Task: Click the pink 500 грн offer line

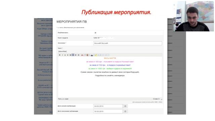Action: (110, 62)
